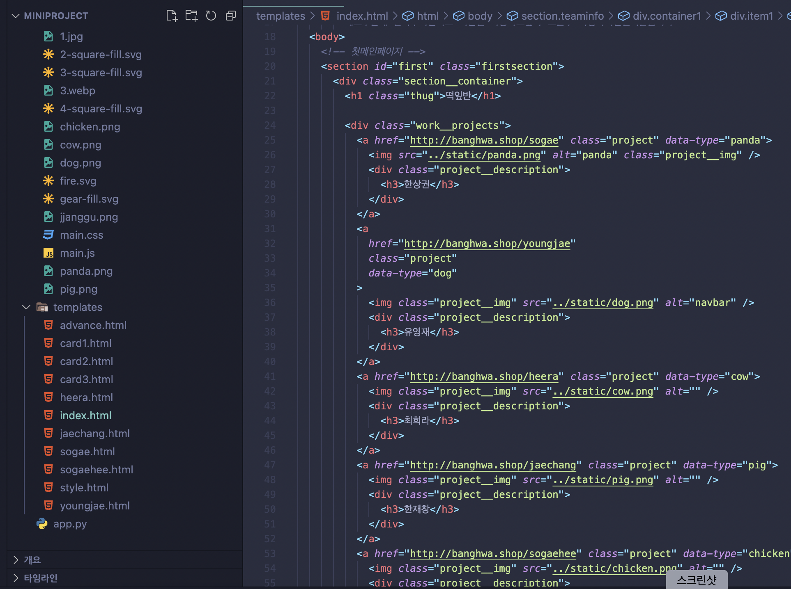Click the body breadcrumb segment
791x589 pixels.
480,16
